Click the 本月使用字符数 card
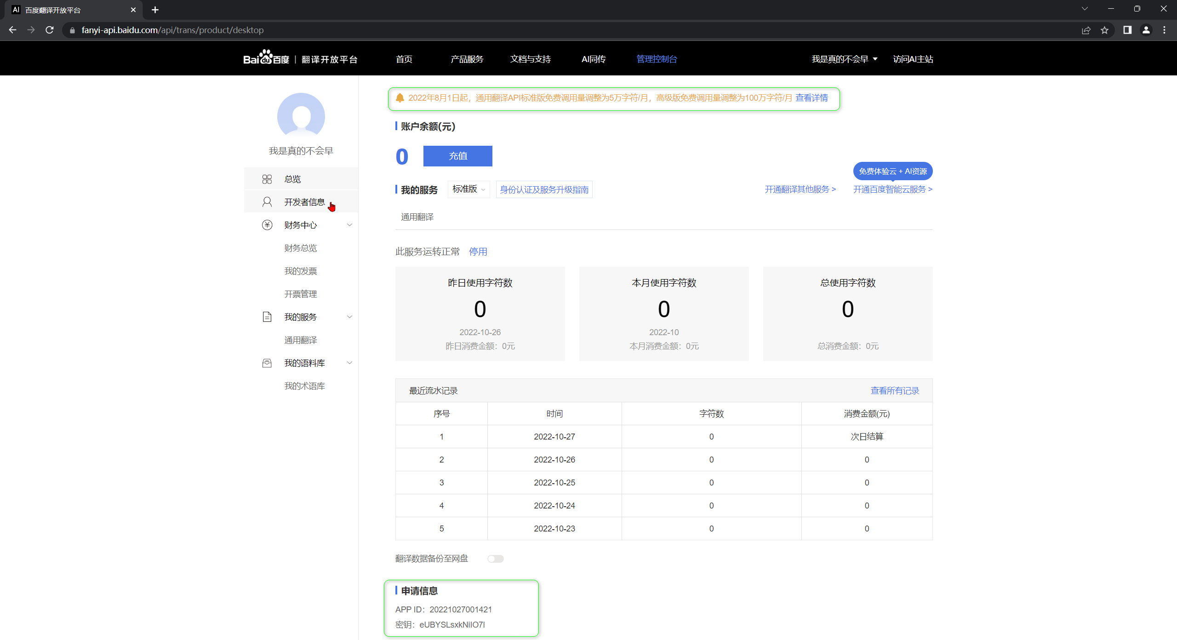Image resolution: width=1177 pixels, height=640 pixels. pyautogui.click(x=664, y=314)
